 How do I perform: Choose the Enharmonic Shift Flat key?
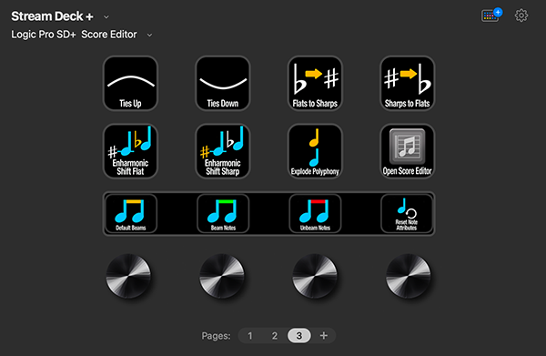pyautogui.click(x=130, y=151)
